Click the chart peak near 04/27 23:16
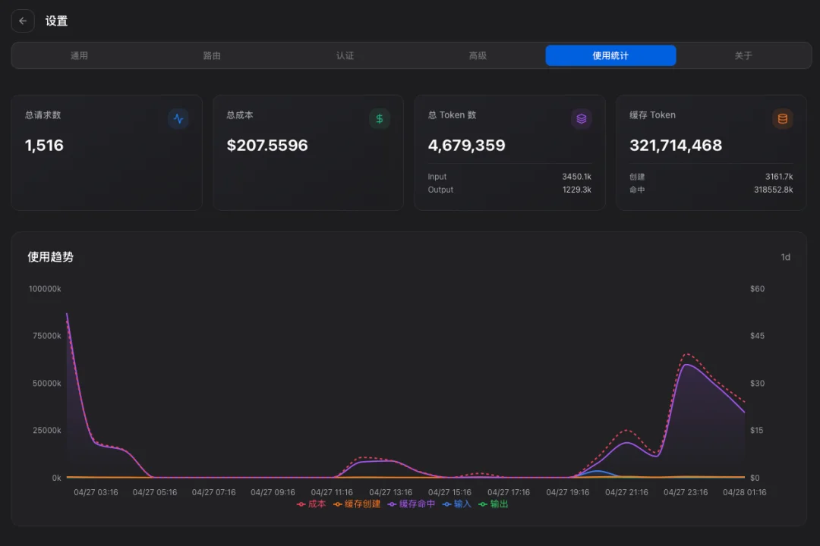Screen dimensions: 820x546 (687, 366)
